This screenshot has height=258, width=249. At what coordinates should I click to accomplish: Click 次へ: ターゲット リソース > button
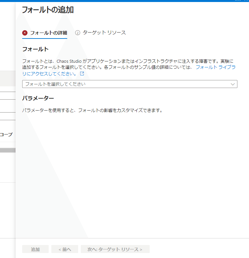(x=115, y=249)
